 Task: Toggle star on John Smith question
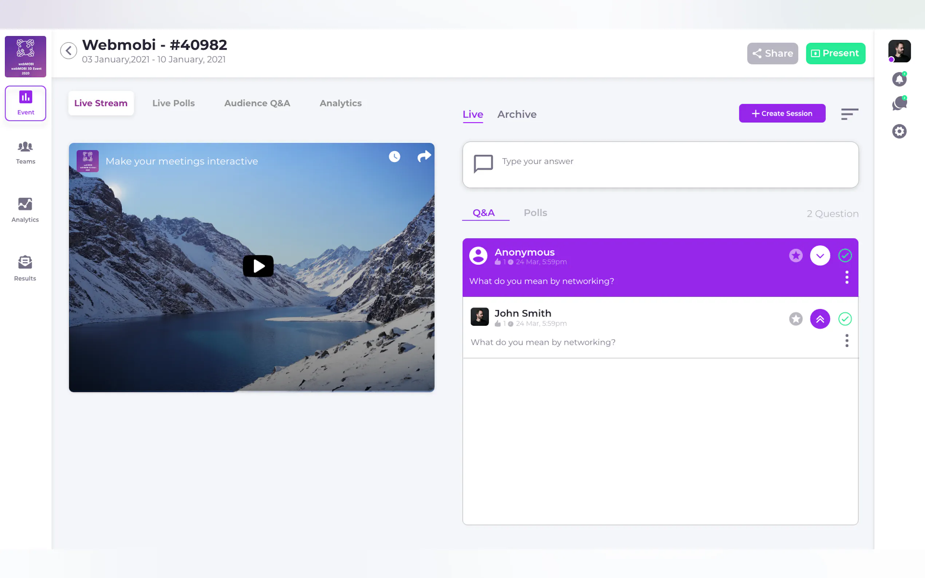tap(795, 319)
